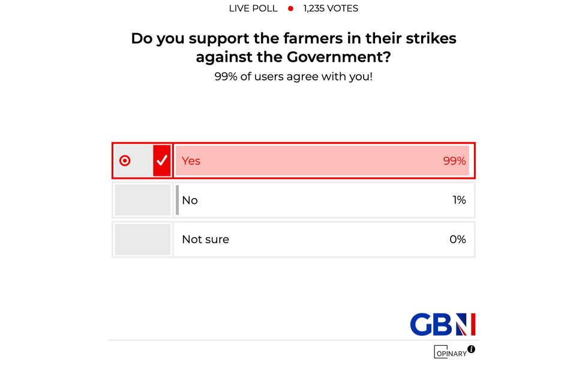Click the GBN logo

point(442,324)
